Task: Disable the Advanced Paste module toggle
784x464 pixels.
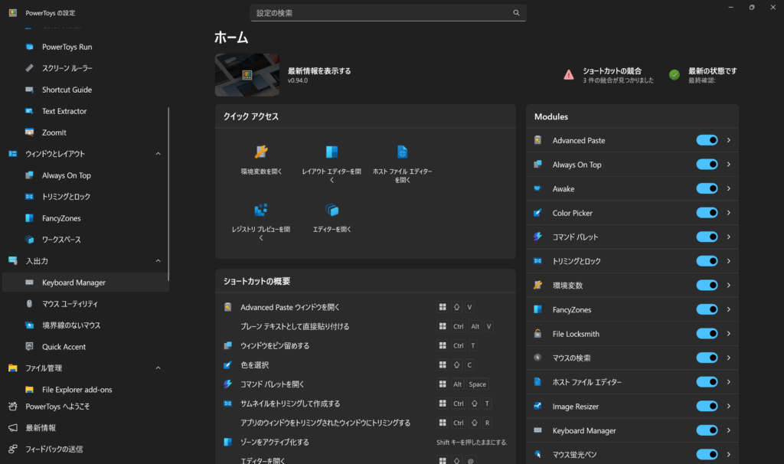Action: click(707, 140)
